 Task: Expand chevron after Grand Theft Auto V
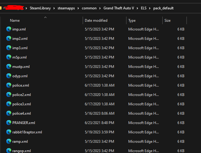point(137,8)
